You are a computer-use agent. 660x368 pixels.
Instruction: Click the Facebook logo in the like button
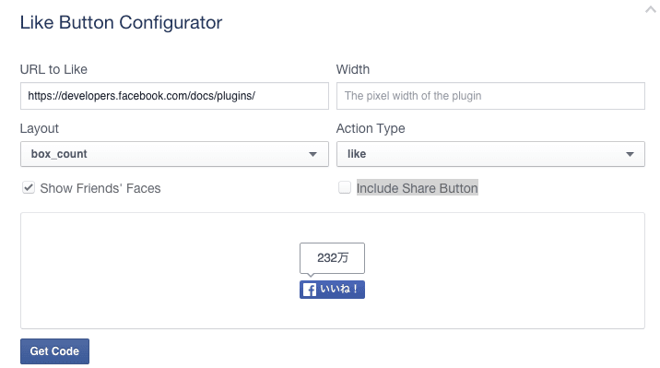tap(310, 290)
